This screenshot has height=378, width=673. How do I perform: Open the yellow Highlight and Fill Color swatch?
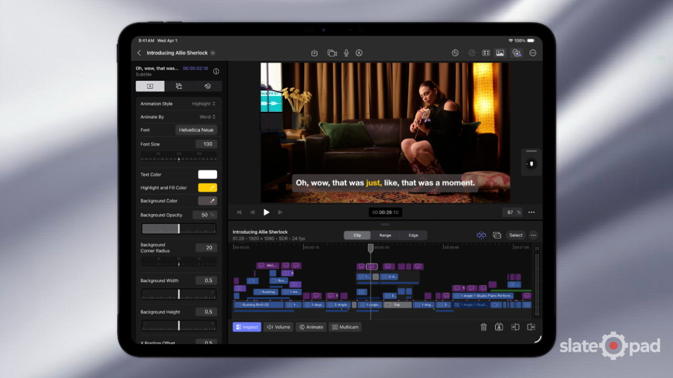pos(207,188)
